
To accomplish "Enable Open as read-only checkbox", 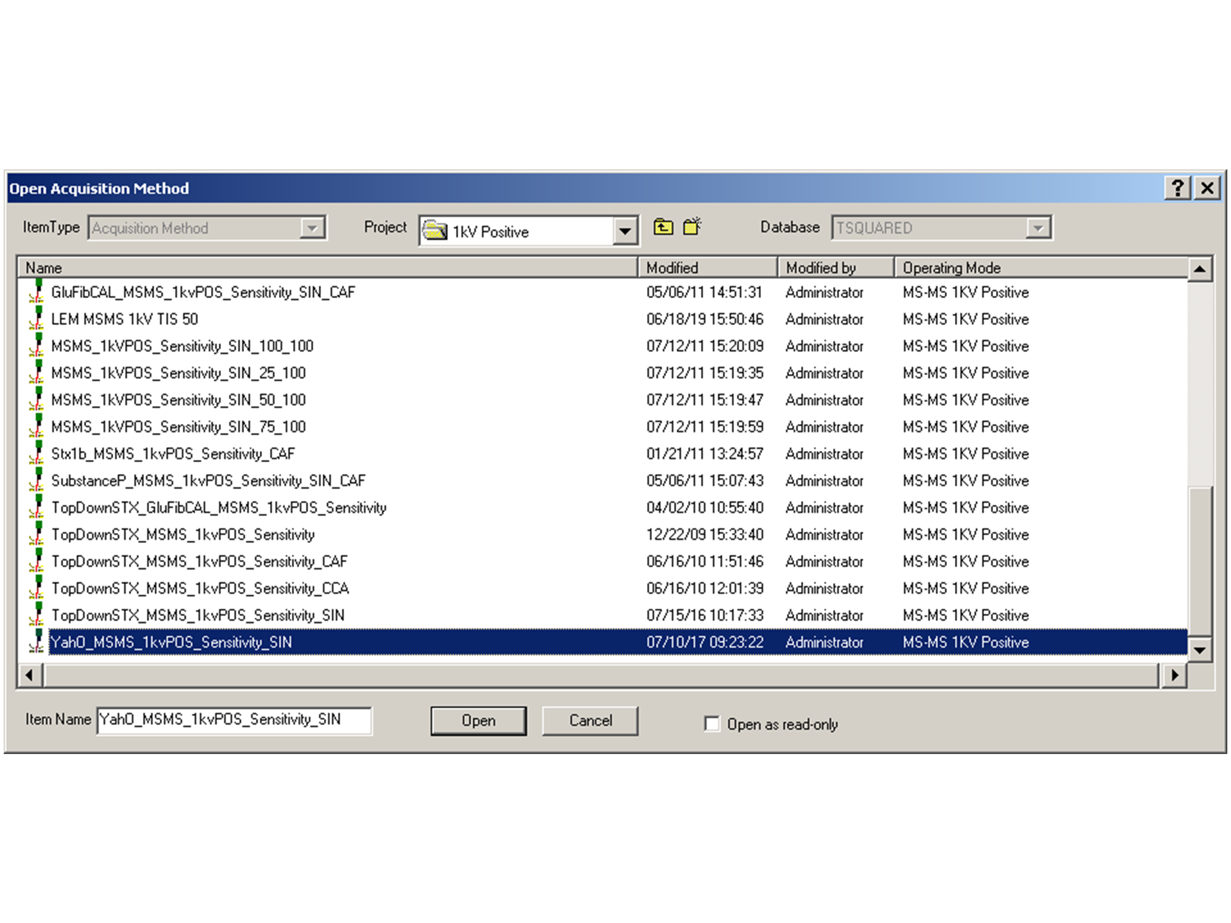I will [712, 723].
